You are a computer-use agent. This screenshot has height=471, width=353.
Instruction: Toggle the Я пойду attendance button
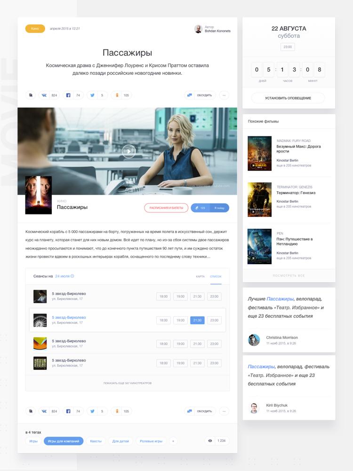218,208
